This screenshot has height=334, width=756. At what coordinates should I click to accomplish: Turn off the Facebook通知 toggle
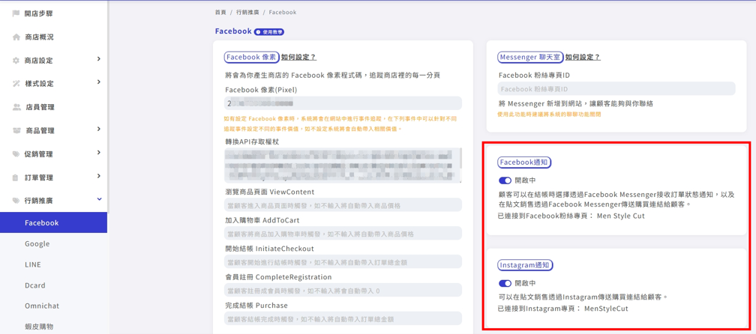click(505, 180)
